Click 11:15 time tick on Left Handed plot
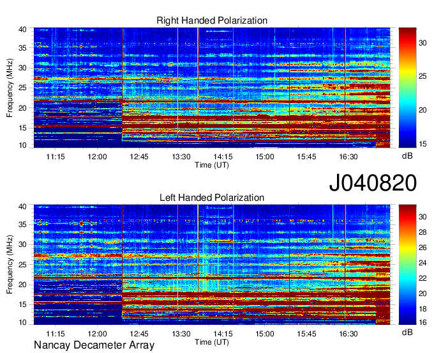434x353 pixels. [x=56, y=334]
